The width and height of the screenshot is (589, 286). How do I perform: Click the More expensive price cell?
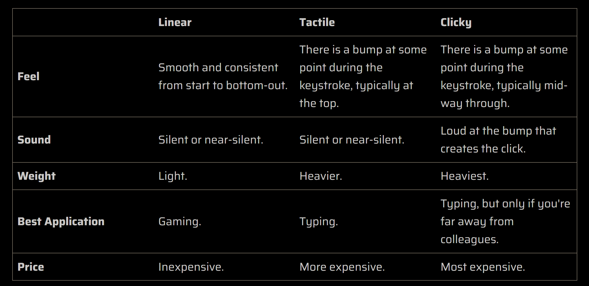tap(342, 267)
